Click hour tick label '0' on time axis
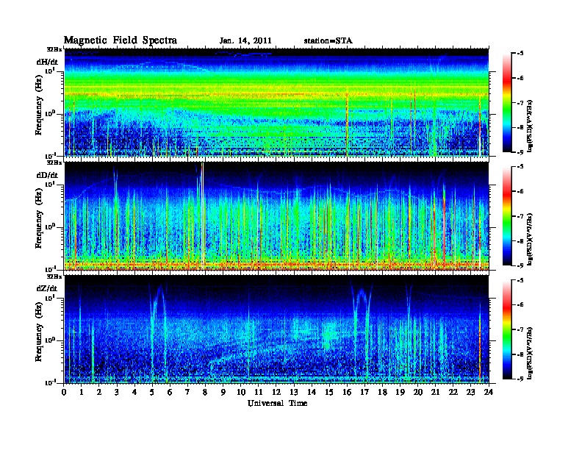 point(64,392)
